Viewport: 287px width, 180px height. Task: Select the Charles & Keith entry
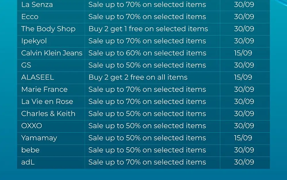tap(48, 114)
